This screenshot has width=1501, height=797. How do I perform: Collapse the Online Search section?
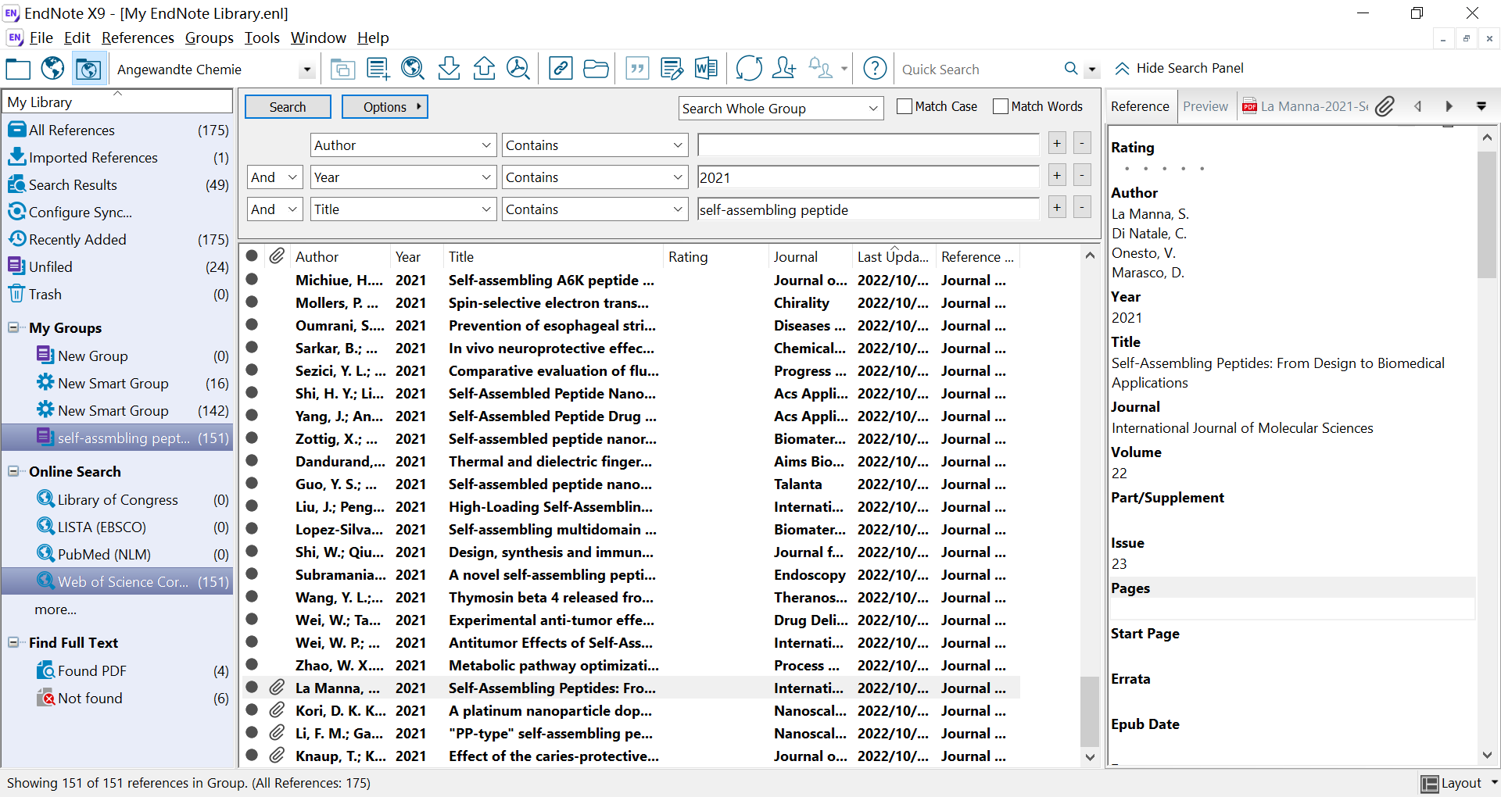click(13, 471)
